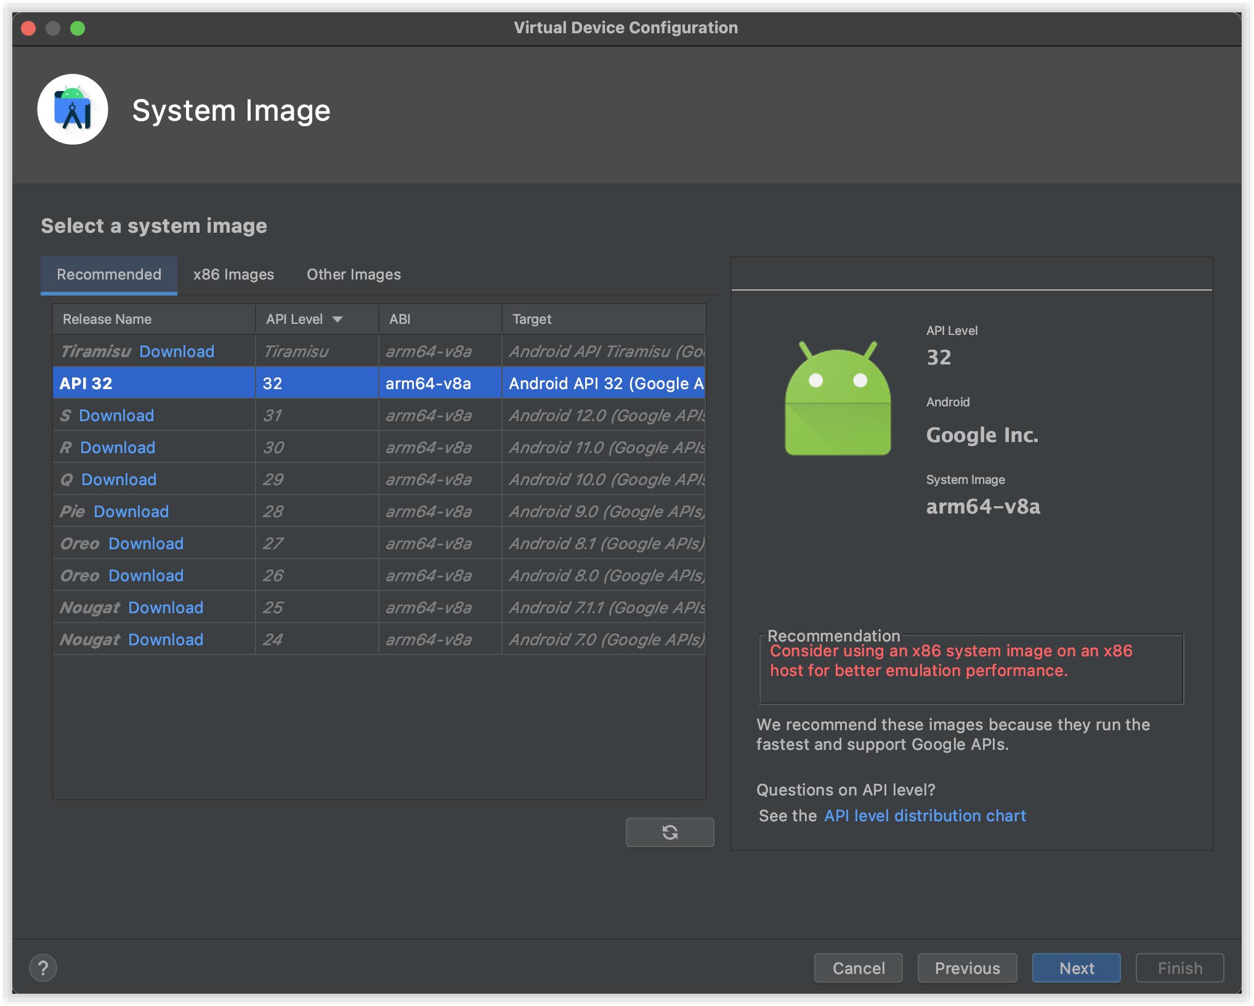Switch to x86 Images tab

pyautogui.click(x=233, y=275)
